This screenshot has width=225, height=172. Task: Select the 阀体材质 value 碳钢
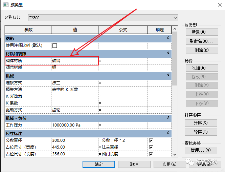(x=75, y=61)
